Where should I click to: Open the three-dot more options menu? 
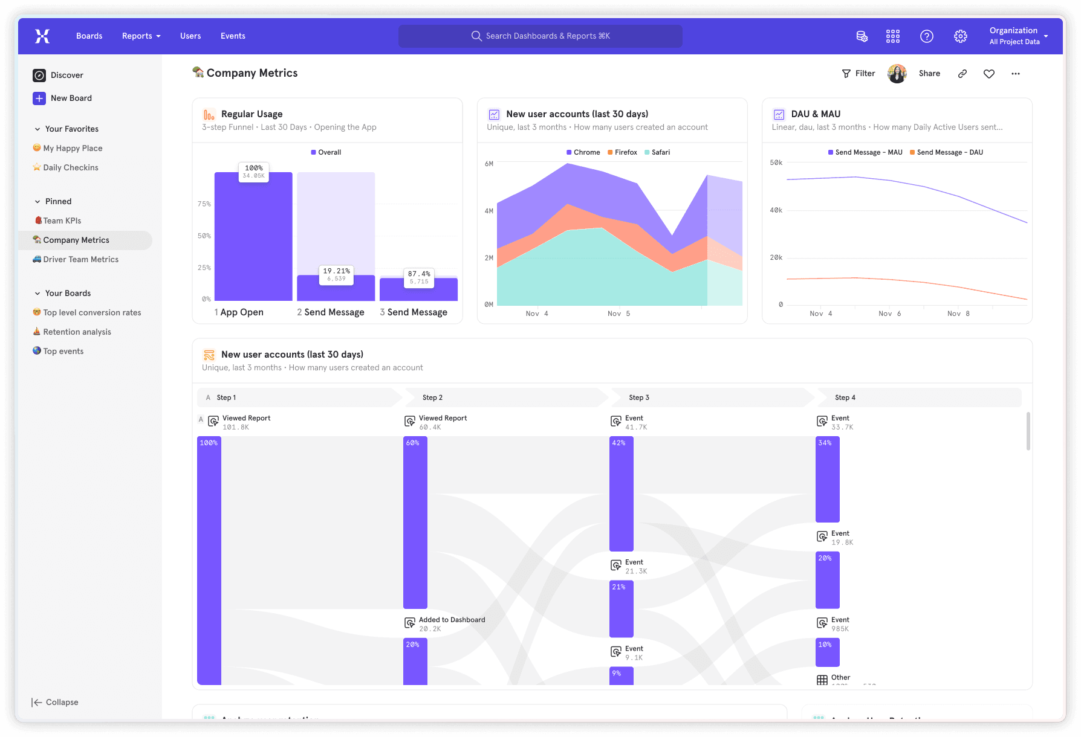(1016, 74)
